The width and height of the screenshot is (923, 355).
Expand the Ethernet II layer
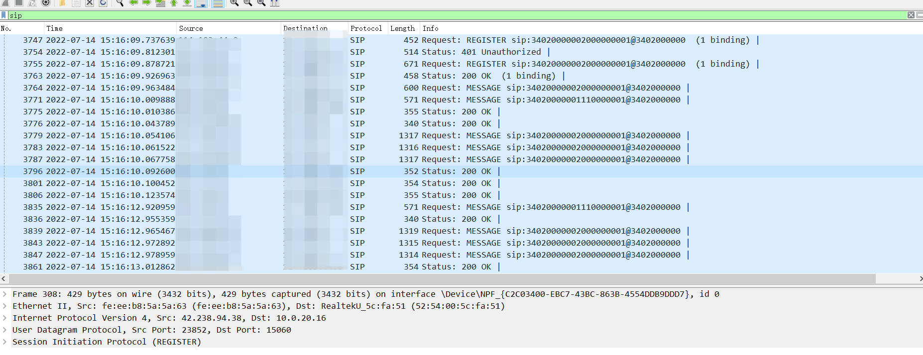[4, 306]
